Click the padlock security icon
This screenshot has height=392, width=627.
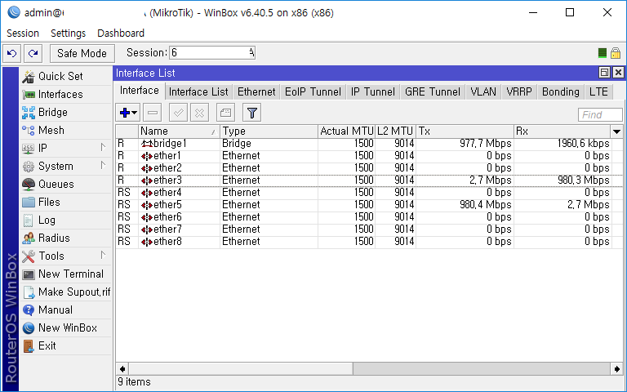coord(616,53)
